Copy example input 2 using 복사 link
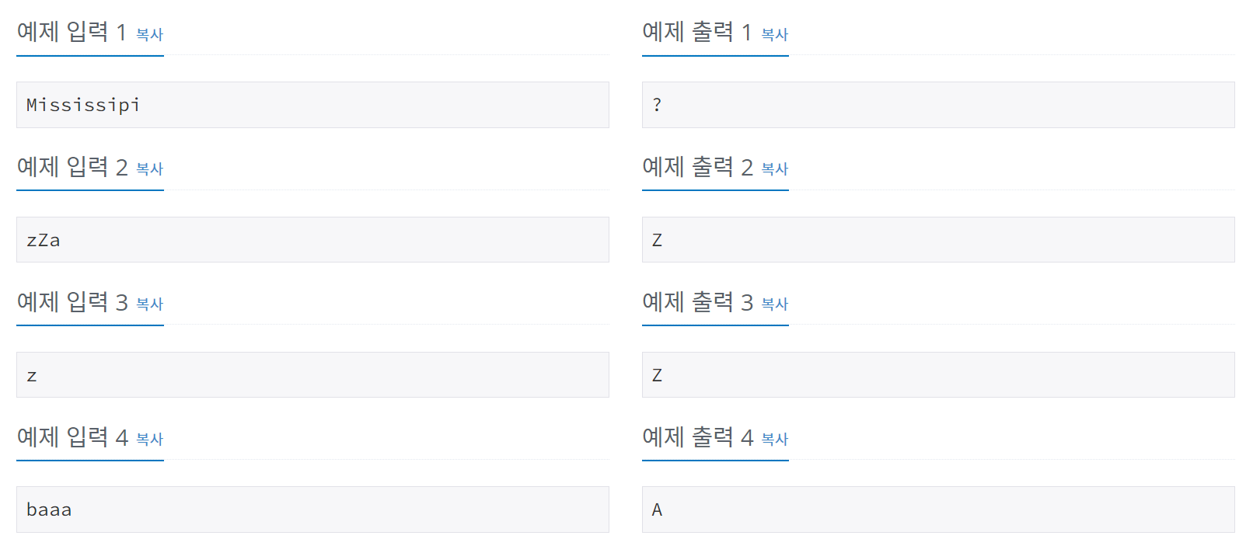The image size is (1260, 546). point(150,169)
